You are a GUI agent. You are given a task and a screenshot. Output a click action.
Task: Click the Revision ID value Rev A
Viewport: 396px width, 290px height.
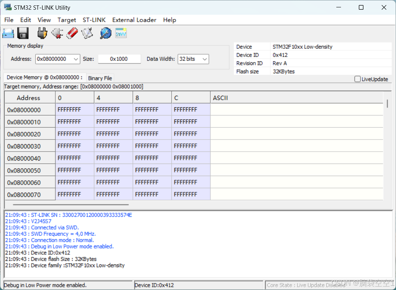click(x=280, y=63)
